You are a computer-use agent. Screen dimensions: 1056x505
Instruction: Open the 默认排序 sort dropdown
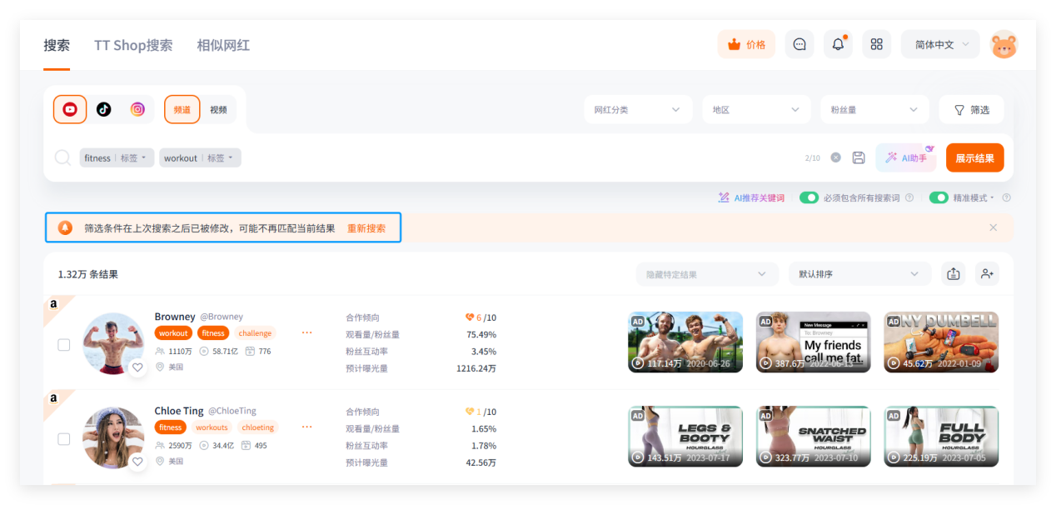(x=859, y=274)
